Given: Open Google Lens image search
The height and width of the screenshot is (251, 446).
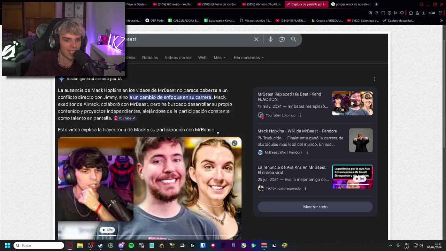Looking at the screenshot, I should 282,39.
